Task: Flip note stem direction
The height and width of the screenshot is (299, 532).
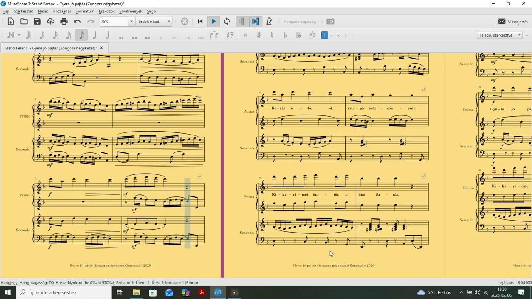Action: coord(312,35)
